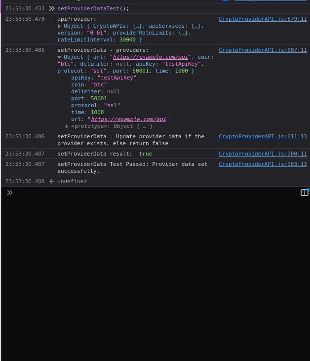310x361 pixels.
Task: Open source link CryptoProviderAPI.js:903:13
Action: coord(263,164)
